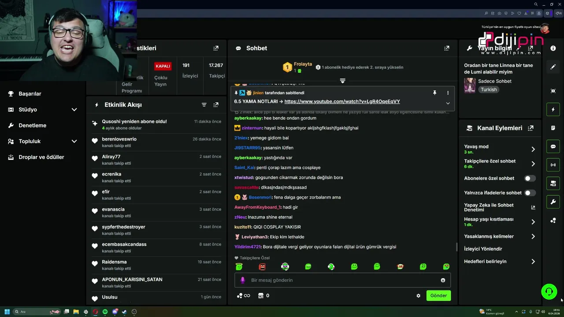Viewport: 564px width, 317px height.
Task: Pop out the Kanal Eylemleri panel
Action: (531, 128)
